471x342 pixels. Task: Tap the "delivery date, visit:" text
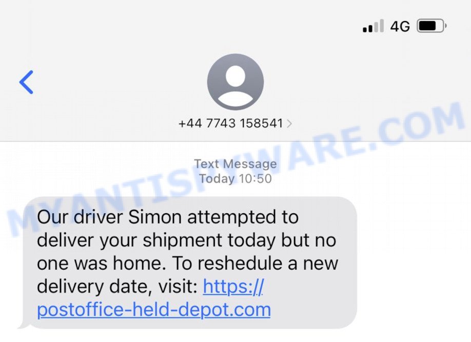pyautogui.click(x=117, y=287)
